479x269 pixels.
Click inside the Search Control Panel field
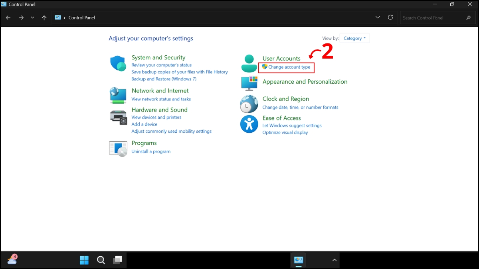[431, 18]
